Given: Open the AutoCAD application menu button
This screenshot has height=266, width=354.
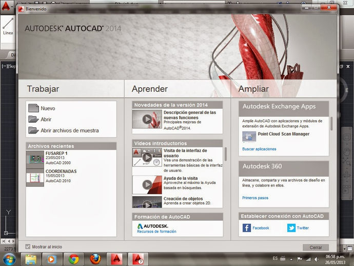Looking at the screenshot, I should click(6, 7).
